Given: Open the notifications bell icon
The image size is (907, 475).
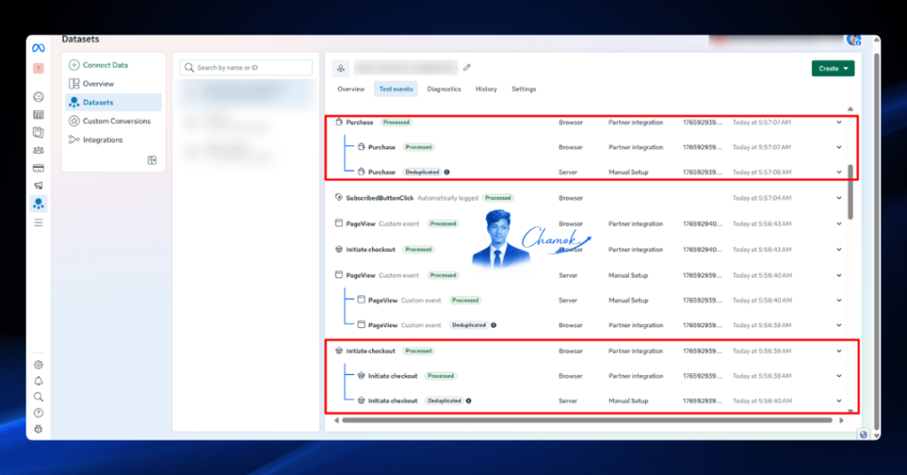Looking at the screenshot, I should click(38, 381).
